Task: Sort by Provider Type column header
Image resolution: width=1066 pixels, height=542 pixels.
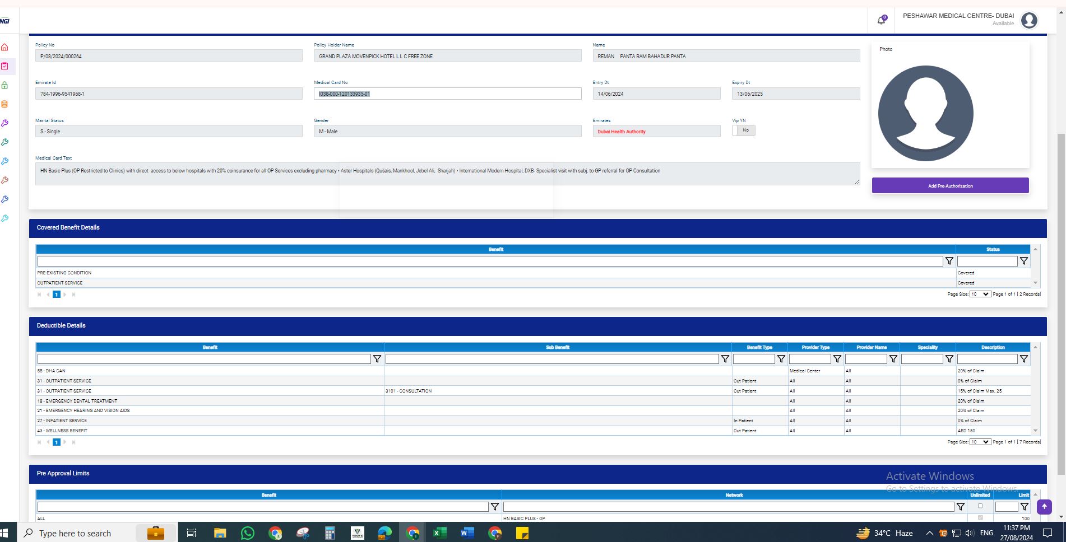Action: point(815,347)
